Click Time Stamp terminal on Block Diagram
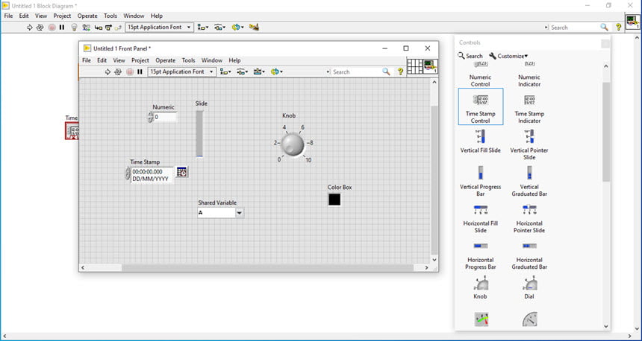642x341 pixels. click(x=72, y=131)
